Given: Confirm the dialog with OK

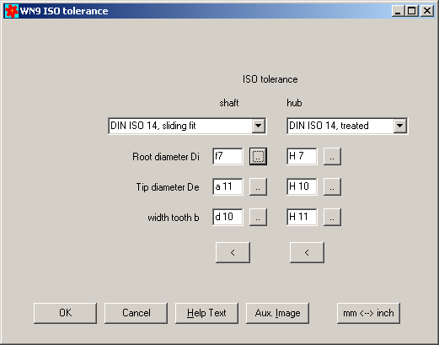Looking at the screenshot, I should click(x=65, y=313).
